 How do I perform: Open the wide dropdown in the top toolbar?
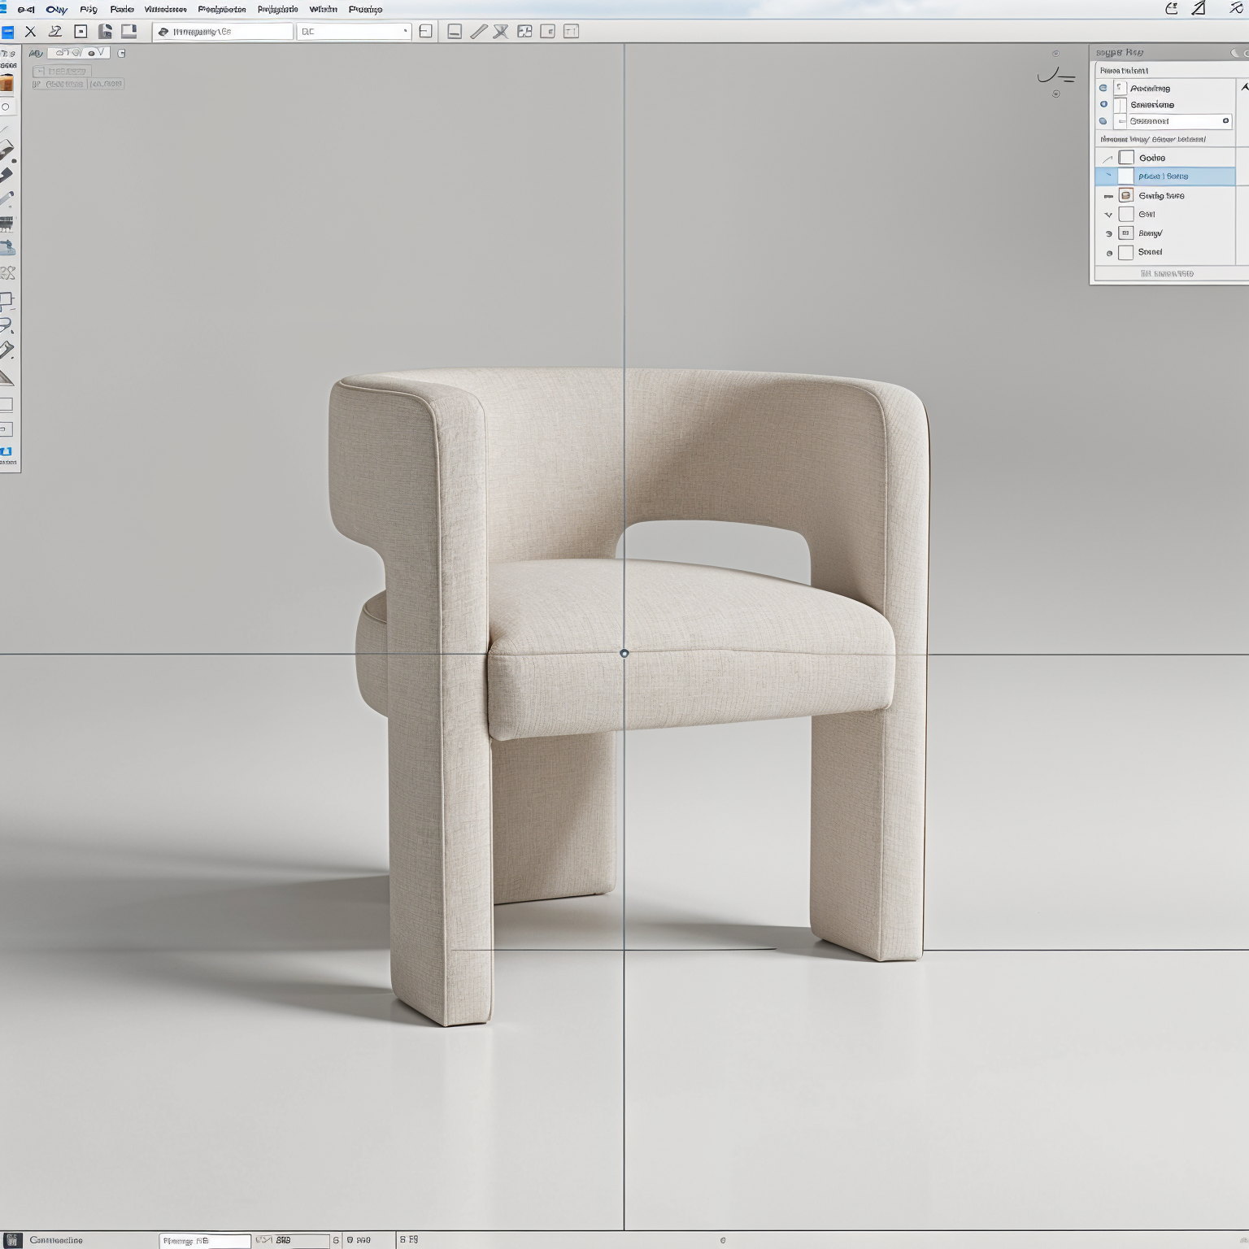(x=354, y=32)
